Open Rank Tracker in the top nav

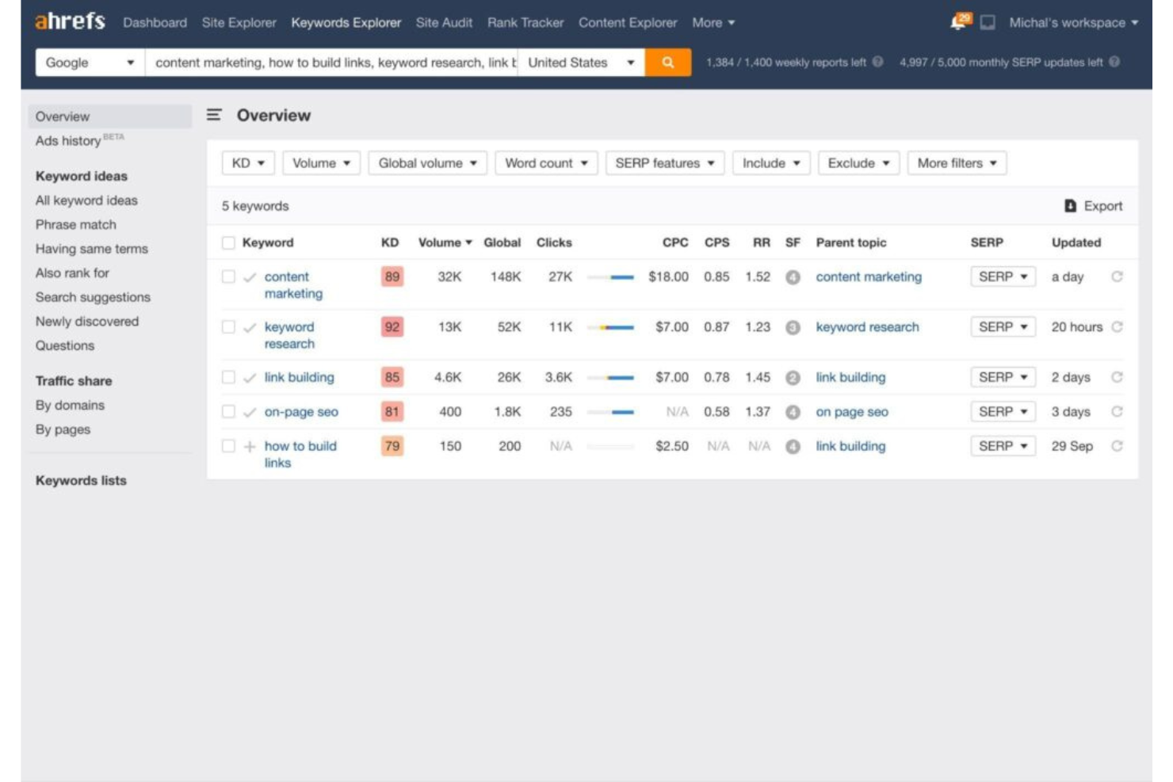point(525,22)
